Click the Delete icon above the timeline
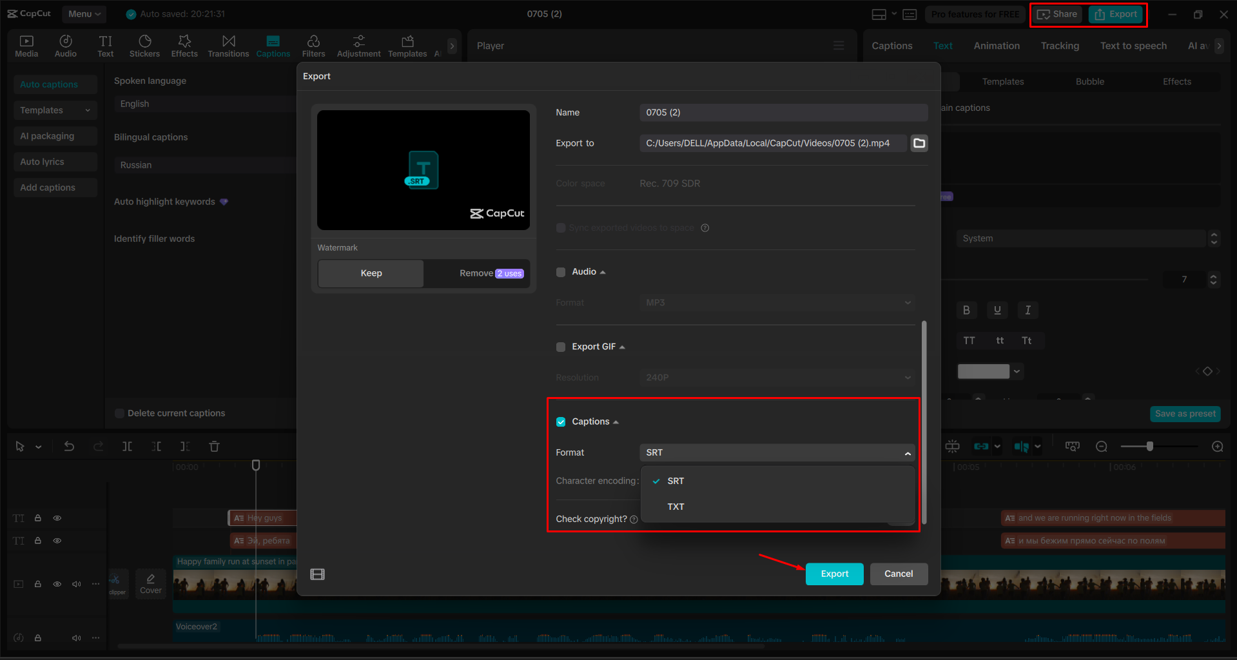 coord(214,446)
